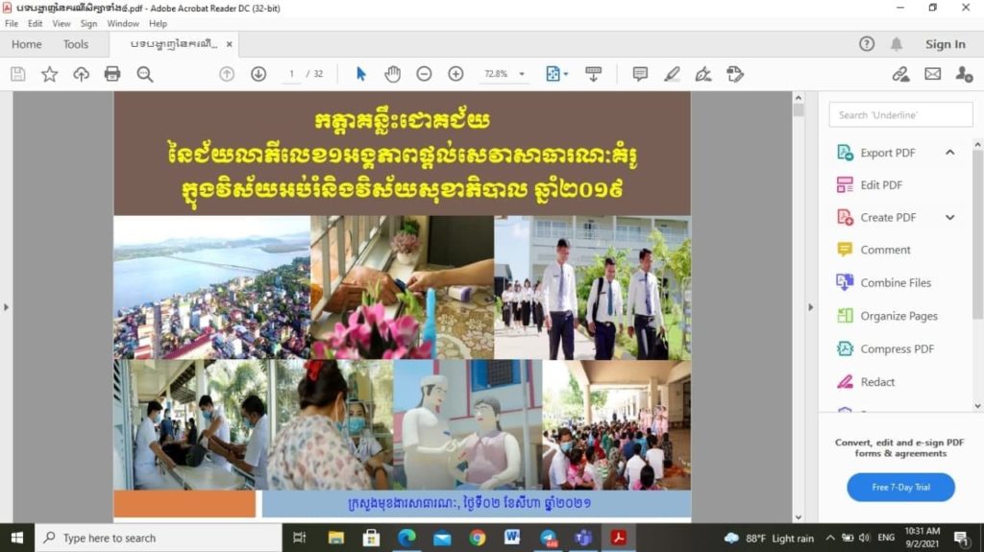Image resolution: width=984 pixels, height=552 pixels.
Task: Click the upload to cloud icon
Action: pos(81,74)
